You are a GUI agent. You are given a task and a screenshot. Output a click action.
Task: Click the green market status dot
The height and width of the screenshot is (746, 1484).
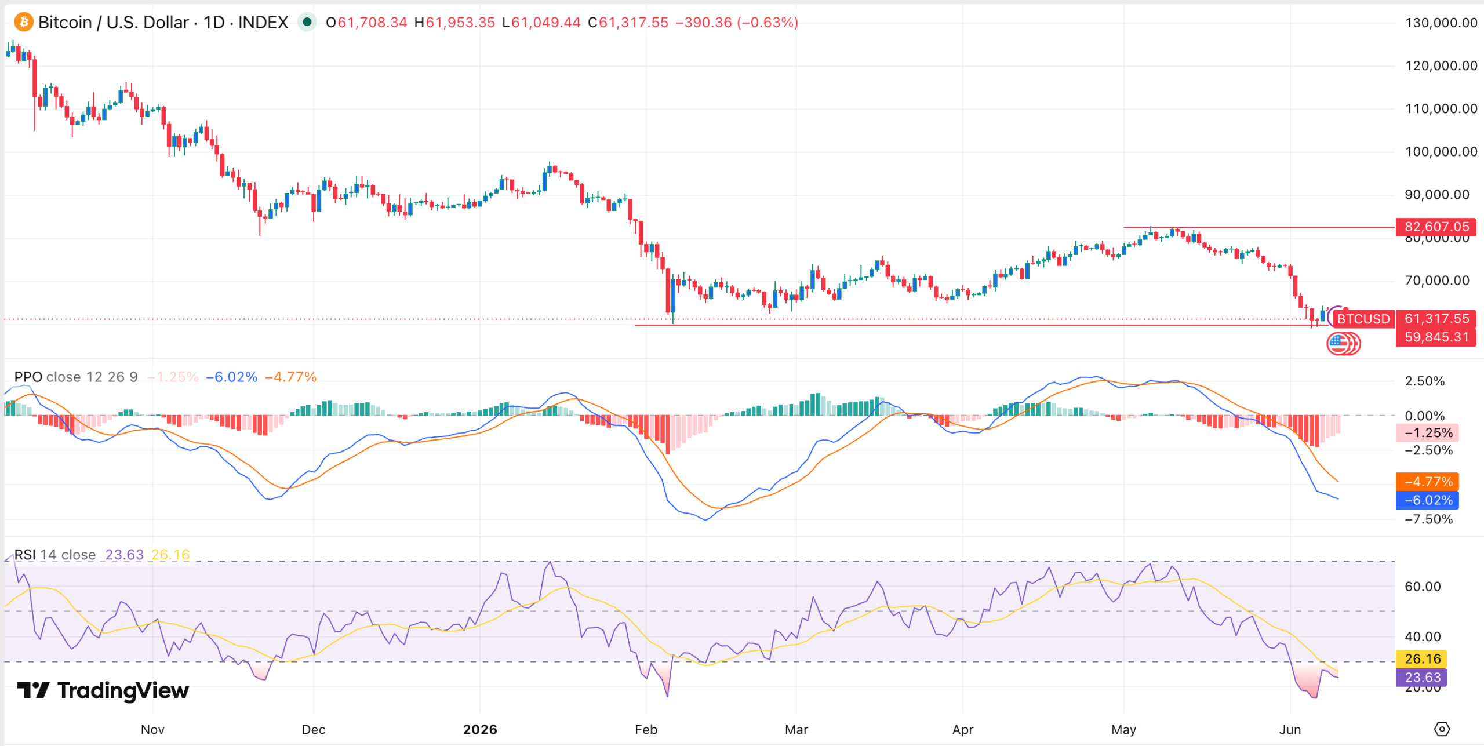pos(307,23)
